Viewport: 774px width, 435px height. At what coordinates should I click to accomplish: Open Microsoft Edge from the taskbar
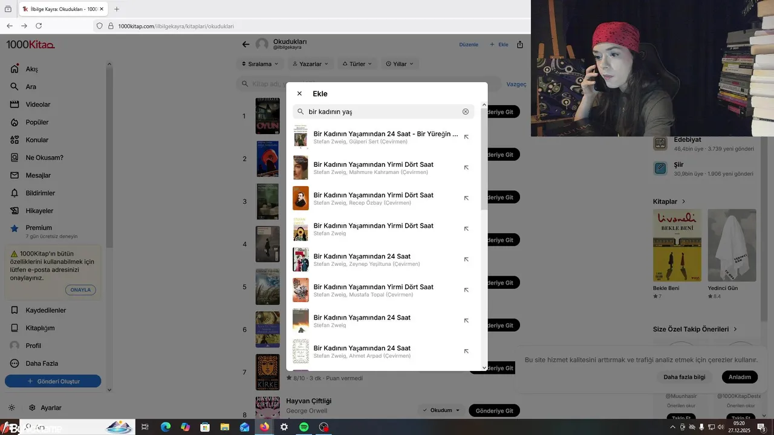pos(165,427)
